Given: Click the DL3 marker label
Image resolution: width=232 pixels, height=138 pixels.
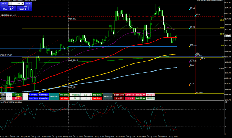Looking at the screenshot, I should (x=192, y=65).
